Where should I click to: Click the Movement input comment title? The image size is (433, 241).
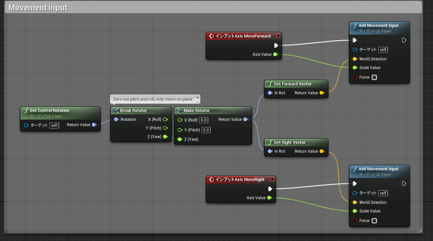38,8
